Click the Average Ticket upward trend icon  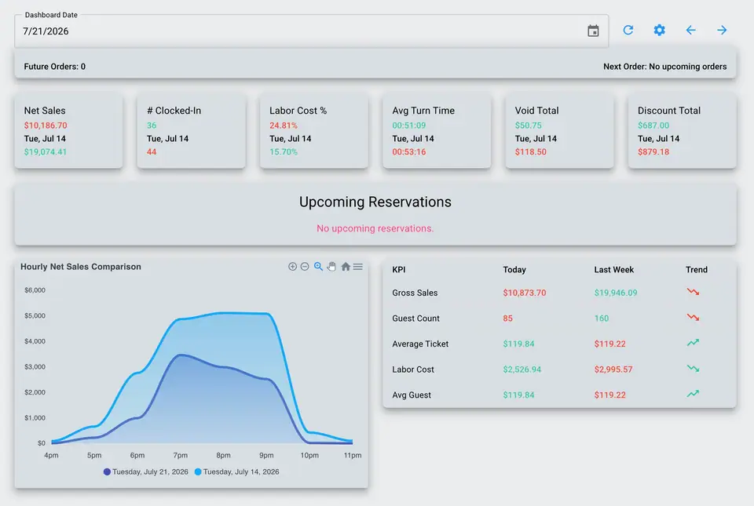pyautogui.click(x=693, y=343)
